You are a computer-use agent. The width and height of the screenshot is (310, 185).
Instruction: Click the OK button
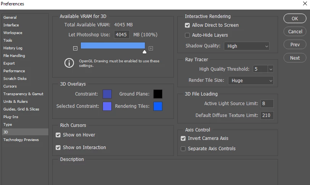(295, 18)
